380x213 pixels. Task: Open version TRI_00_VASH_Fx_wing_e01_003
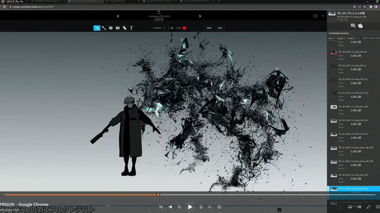pos(353,175)
